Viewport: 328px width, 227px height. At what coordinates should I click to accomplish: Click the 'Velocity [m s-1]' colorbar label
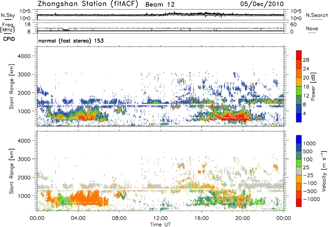pos(324,171)
